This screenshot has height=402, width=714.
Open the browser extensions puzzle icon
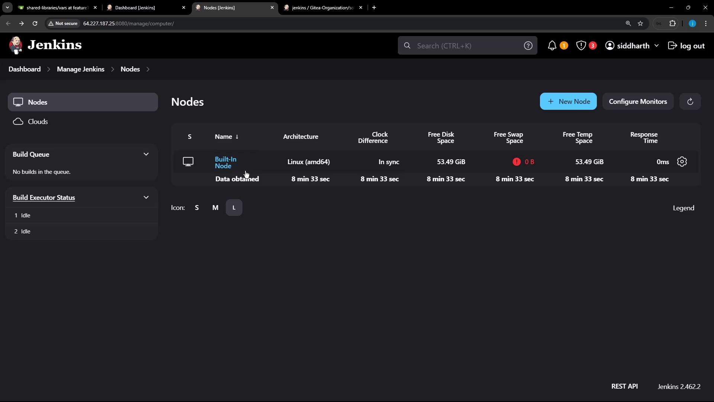coord(672,23)
